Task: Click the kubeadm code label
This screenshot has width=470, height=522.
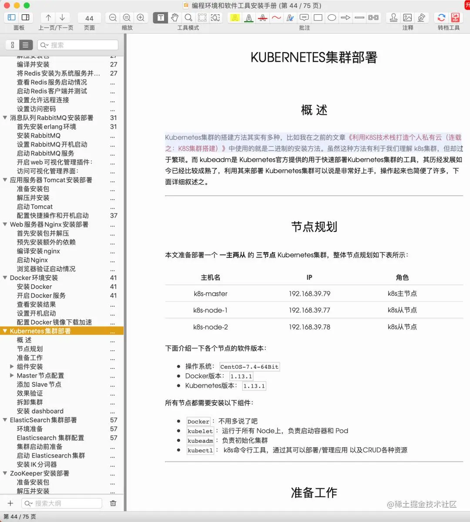Action: pos(200,441)
